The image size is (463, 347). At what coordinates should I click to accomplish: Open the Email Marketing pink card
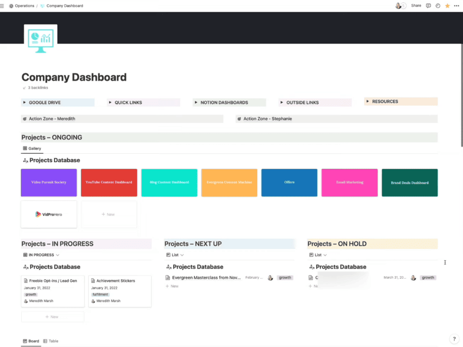click(x=350, y=183)
